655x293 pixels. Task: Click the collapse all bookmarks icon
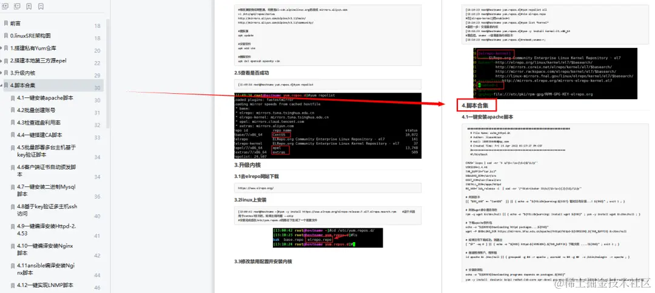pos(17,6)
